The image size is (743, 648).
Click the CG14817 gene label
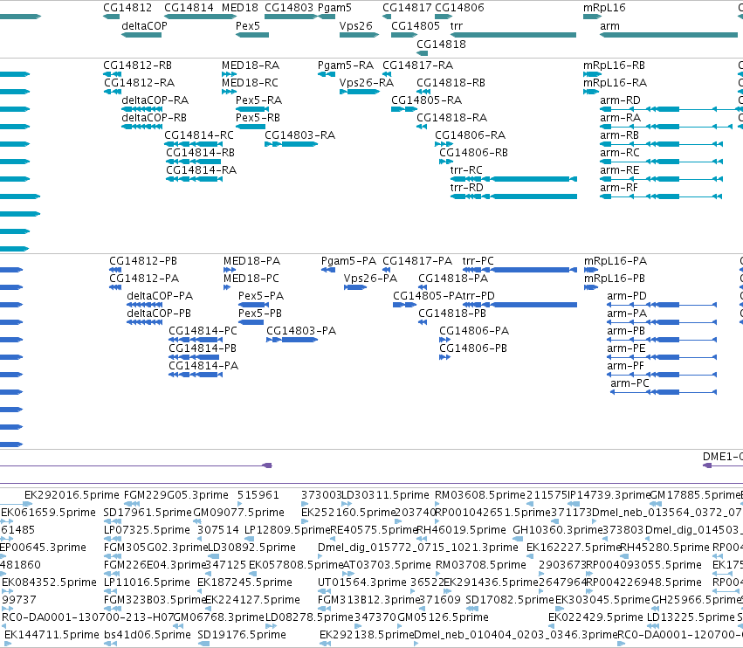[407, 8]
